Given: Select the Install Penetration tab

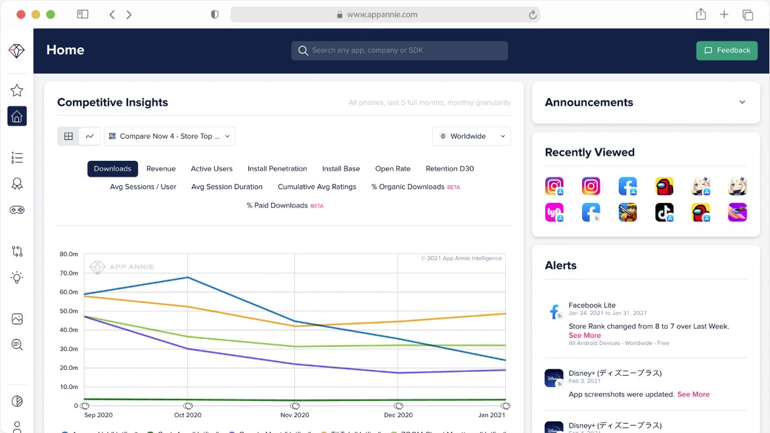Looking at the screenshot, I should tap(277, 168).
